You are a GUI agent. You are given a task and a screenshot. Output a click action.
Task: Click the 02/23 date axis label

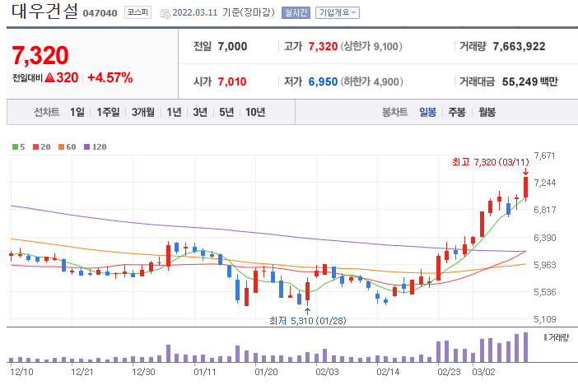449,372
